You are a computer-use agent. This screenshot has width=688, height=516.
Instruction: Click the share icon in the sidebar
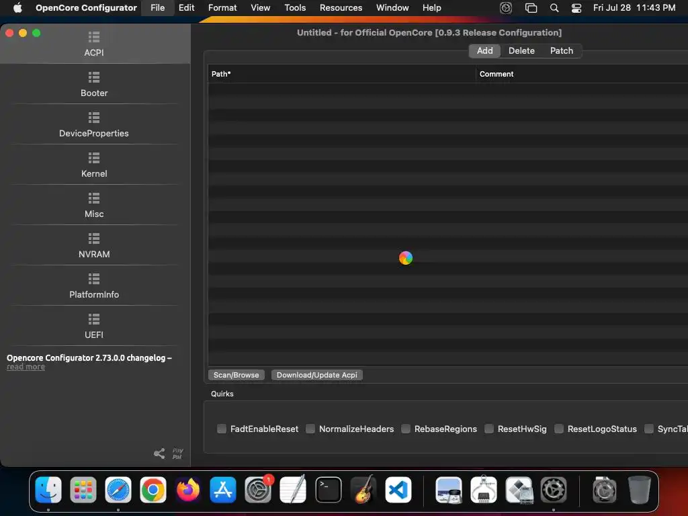click(x=159, y=454)
